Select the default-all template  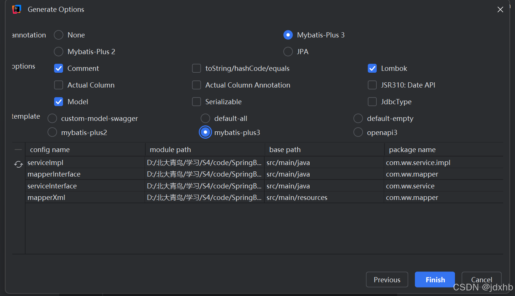click(205, 118)
